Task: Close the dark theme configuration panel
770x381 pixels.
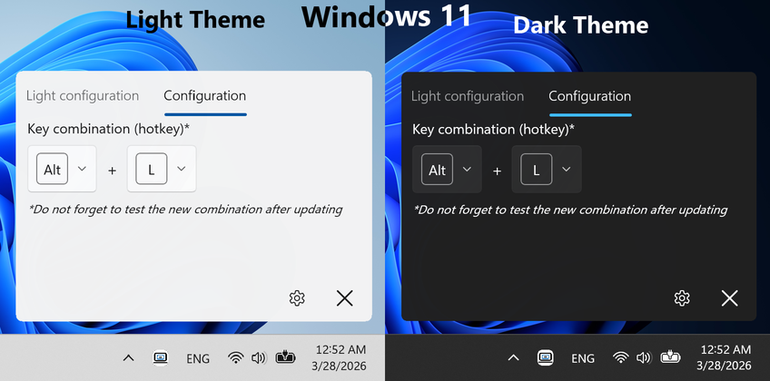Action: coord(730,298)
